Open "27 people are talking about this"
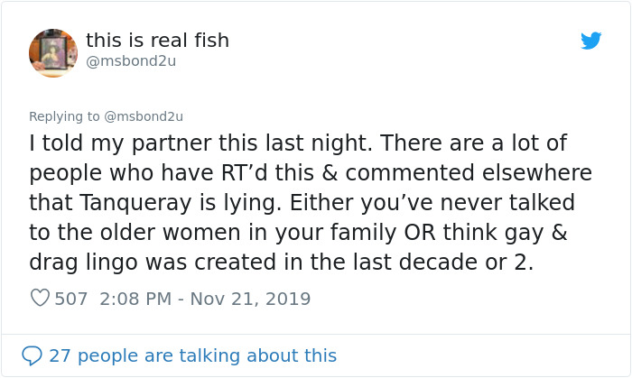632x378 pixels. tap(192, 355)
